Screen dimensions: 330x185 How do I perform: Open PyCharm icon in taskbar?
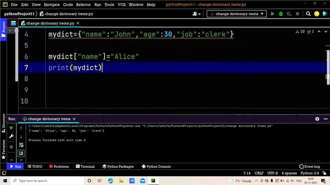[153, 180]
